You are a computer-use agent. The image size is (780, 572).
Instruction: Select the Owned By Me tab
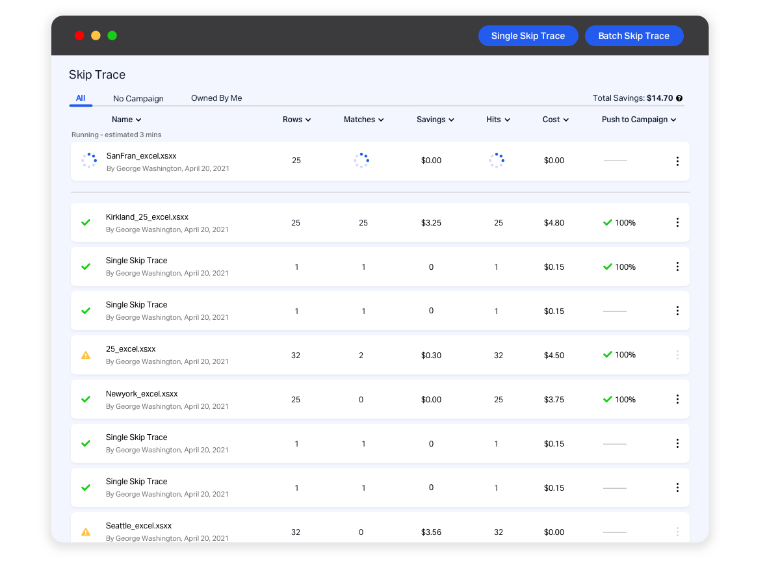[216, 97]
